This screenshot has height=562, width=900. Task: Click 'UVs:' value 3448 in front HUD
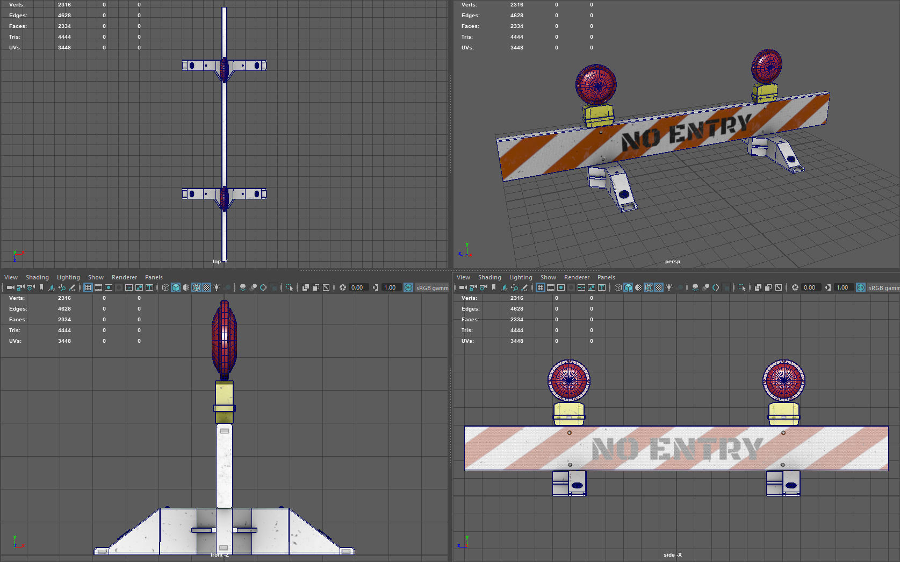(64, 341)
